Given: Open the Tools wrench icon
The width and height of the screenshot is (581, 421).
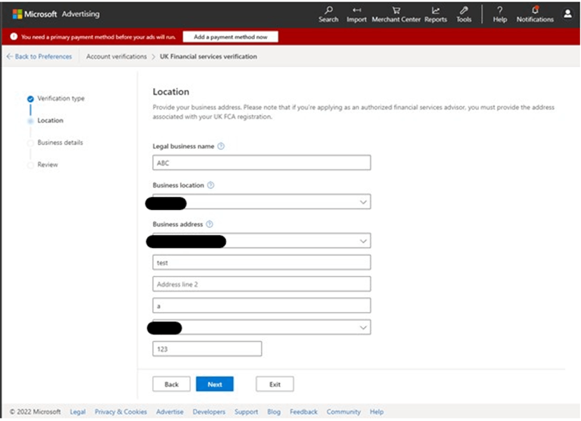Looking at the screenshot, I should pos(464,14).
